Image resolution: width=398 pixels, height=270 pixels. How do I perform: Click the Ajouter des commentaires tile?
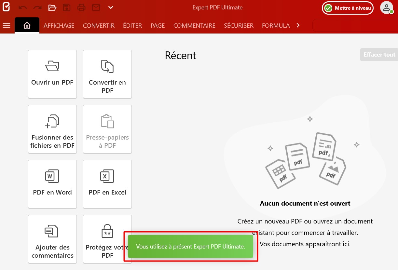click(52, 239)
